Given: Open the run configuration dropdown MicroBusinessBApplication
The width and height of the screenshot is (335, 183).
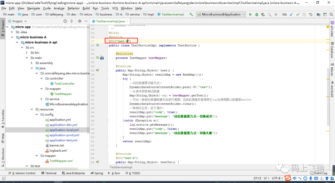Looking at the screenshot, I should (x=221, y=15).
